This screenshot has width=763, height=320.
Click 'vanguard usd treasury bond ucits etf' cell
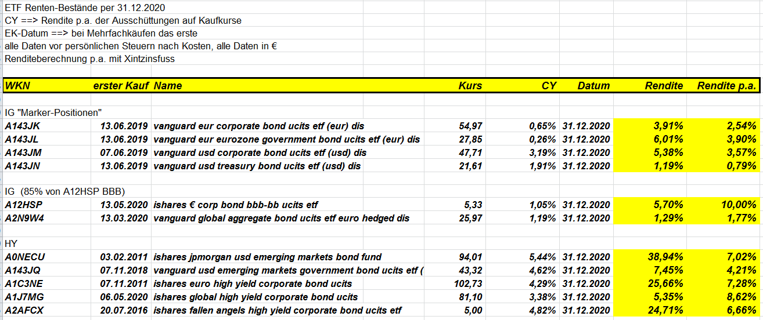coord(257,166)
